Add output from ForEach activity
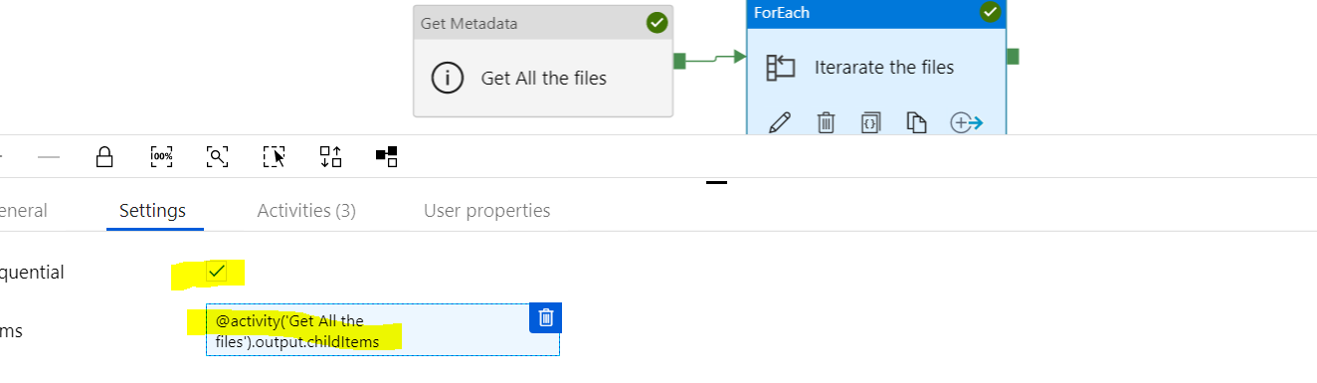 (x=966, y=122)
